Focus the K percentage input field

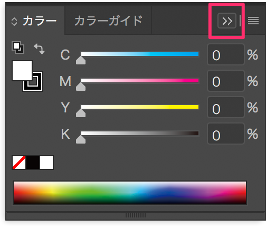[x=226, y=134]
